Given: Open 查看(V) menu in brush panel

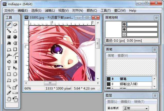Looking at the screenshot, I should [123, 55].
